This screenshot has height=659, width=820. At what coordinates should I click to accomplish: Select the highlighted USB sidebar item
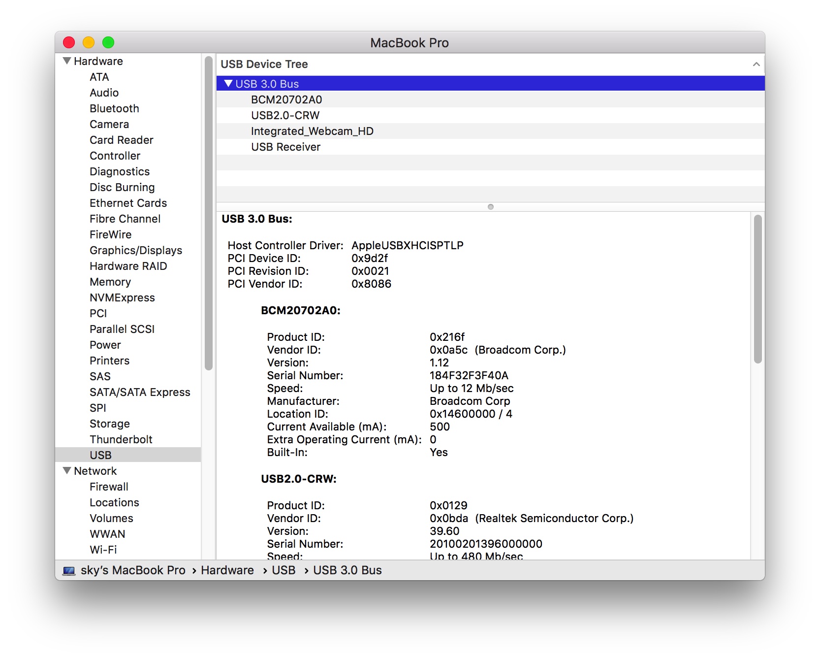(x=128, y=455)
